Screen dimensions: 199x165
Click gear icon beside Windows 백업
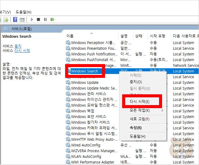click(68, 111)
